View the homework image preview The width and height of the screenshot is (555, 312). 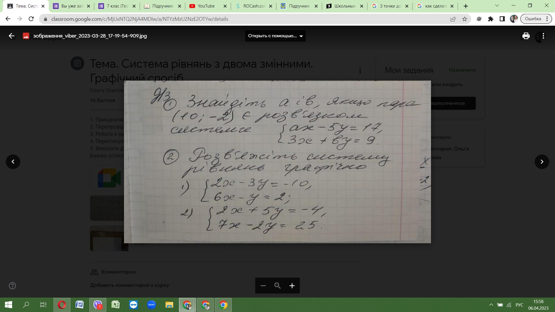coord(277,162)
